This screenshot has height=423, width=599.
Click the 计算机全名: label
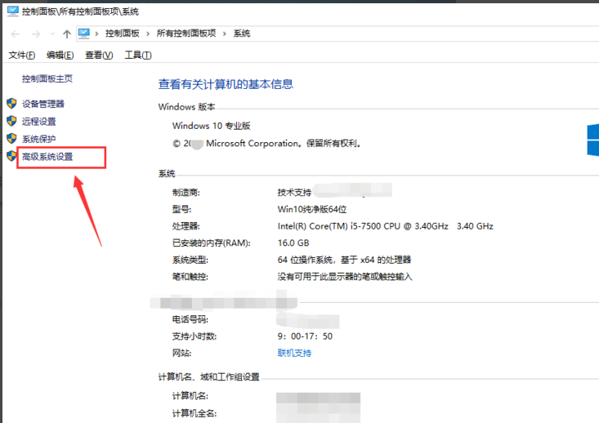(x=194, y=413)
